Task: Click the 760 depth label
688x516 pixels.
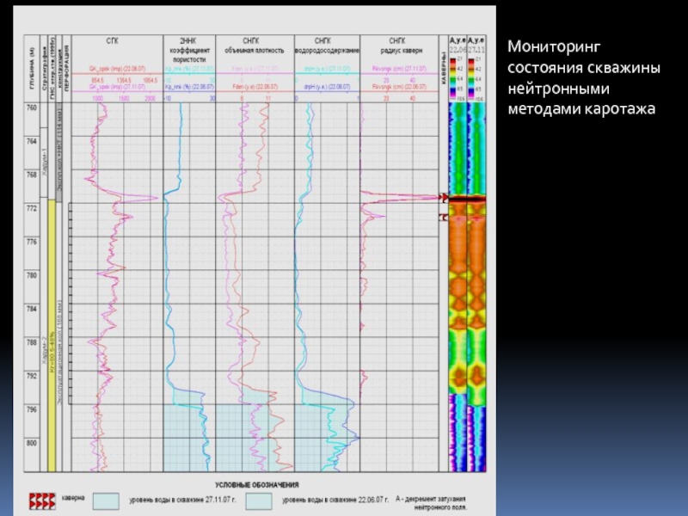Action: (32, 107)
